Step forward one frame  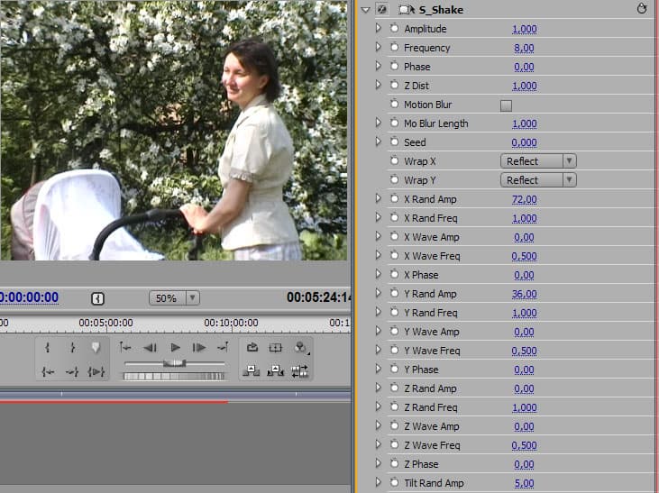tap(199, 347)
